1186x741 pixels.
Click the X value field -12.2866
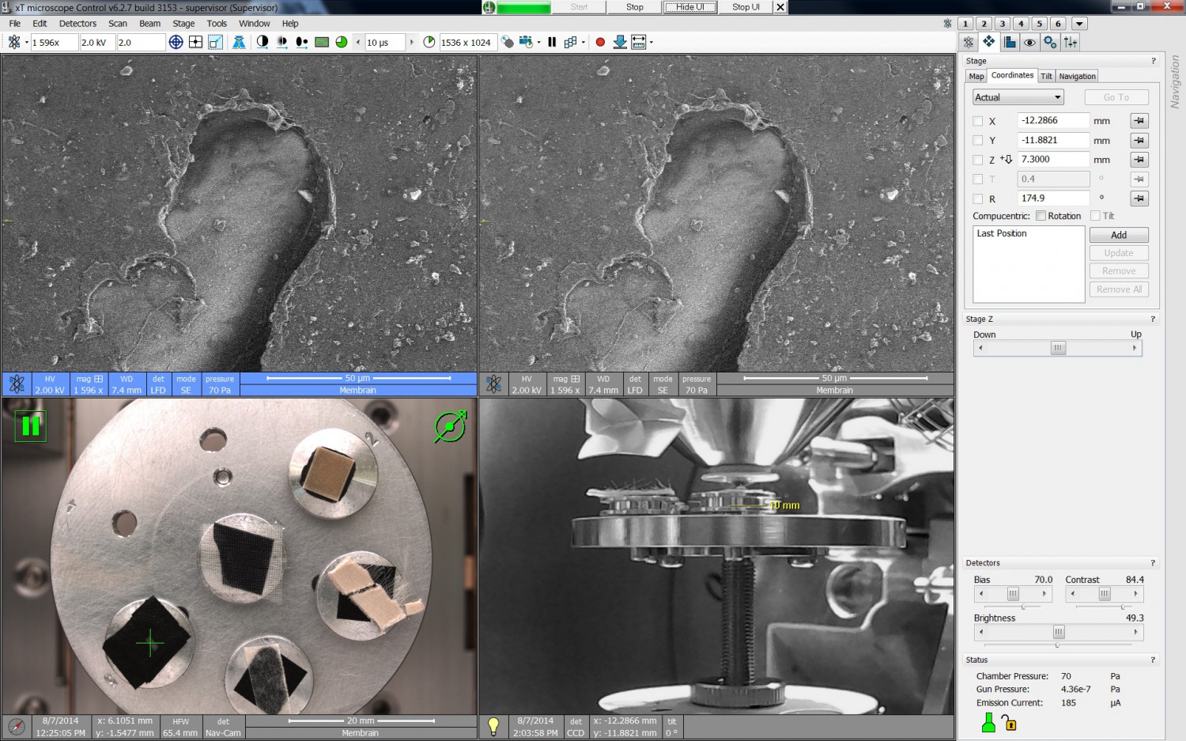coord(1053,121)
